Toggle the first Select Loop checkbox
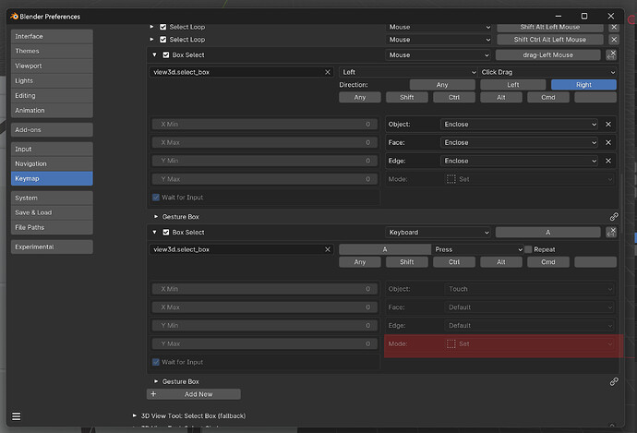 pyautogui.click(x=162, y=27)
